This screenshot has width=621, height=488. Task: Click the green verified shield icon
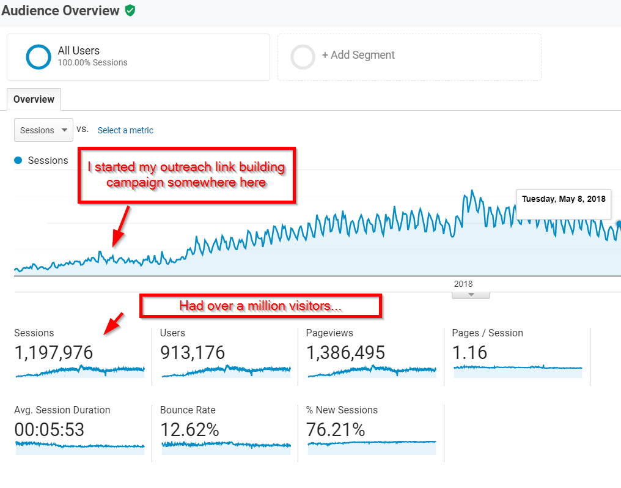point(130,10)
